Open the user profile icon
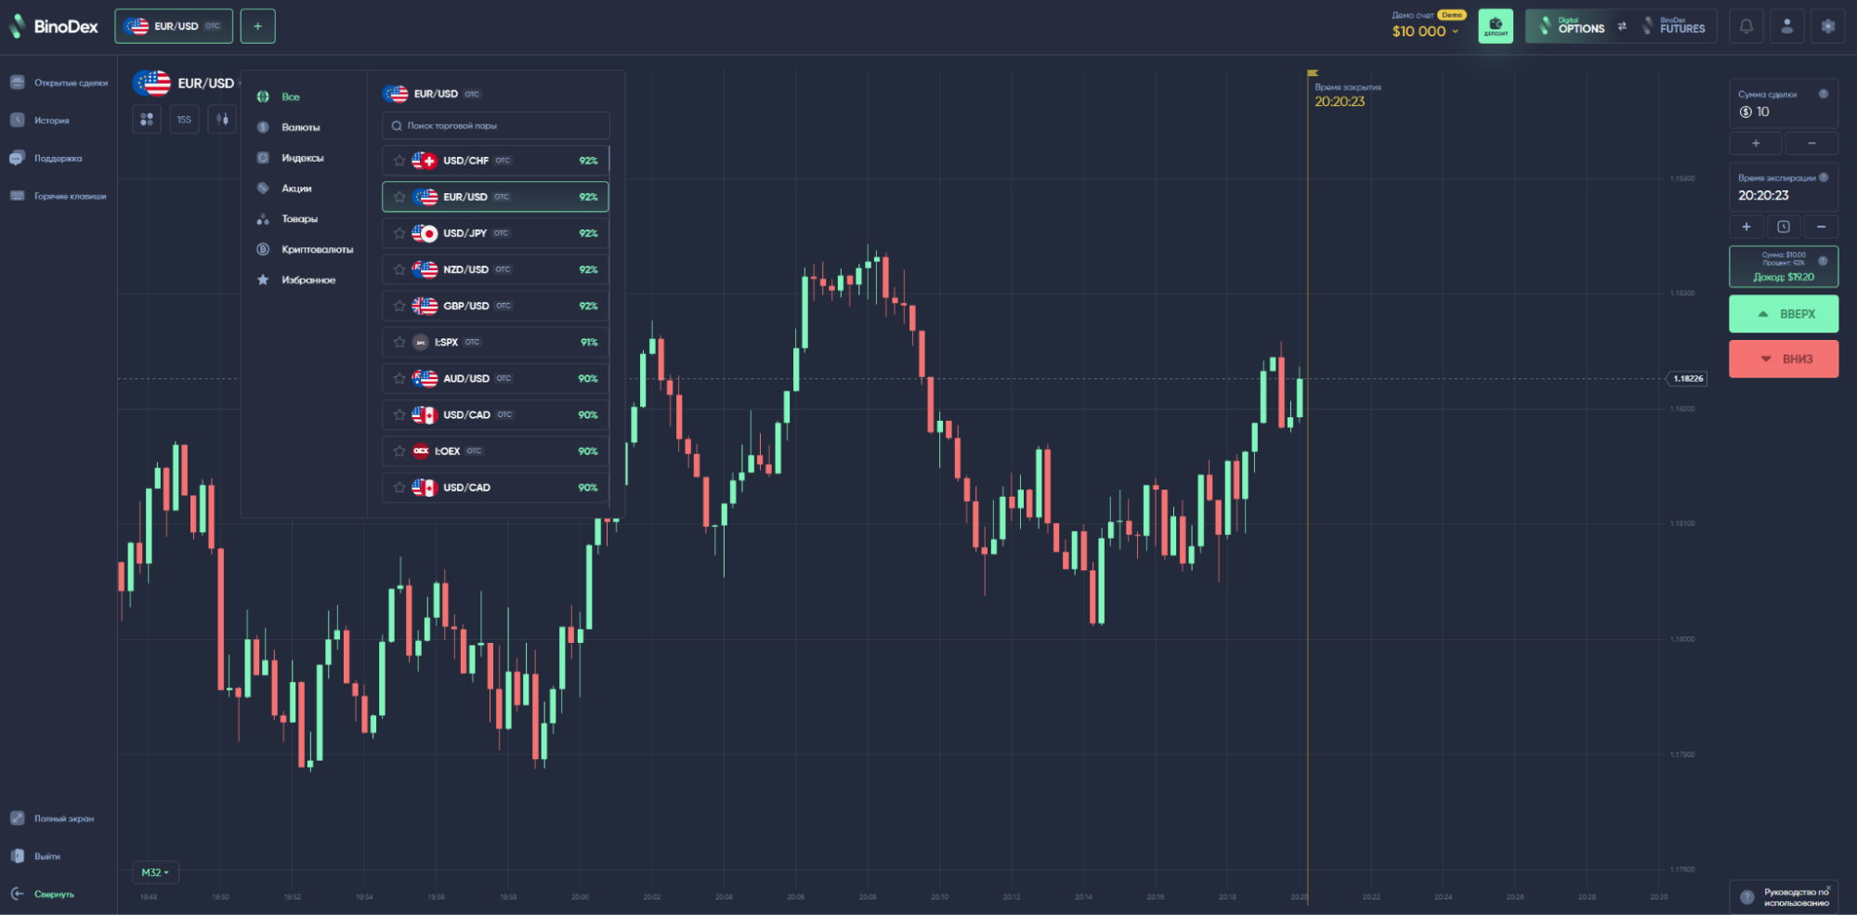This screenshot has width=1857, height=915. point(1787,26)
